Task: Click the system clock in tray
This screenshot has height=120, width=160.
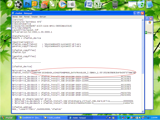Action: [154, 117]
